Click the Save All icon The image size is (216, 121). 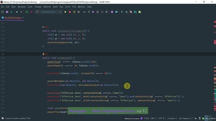tap(7, 12)
